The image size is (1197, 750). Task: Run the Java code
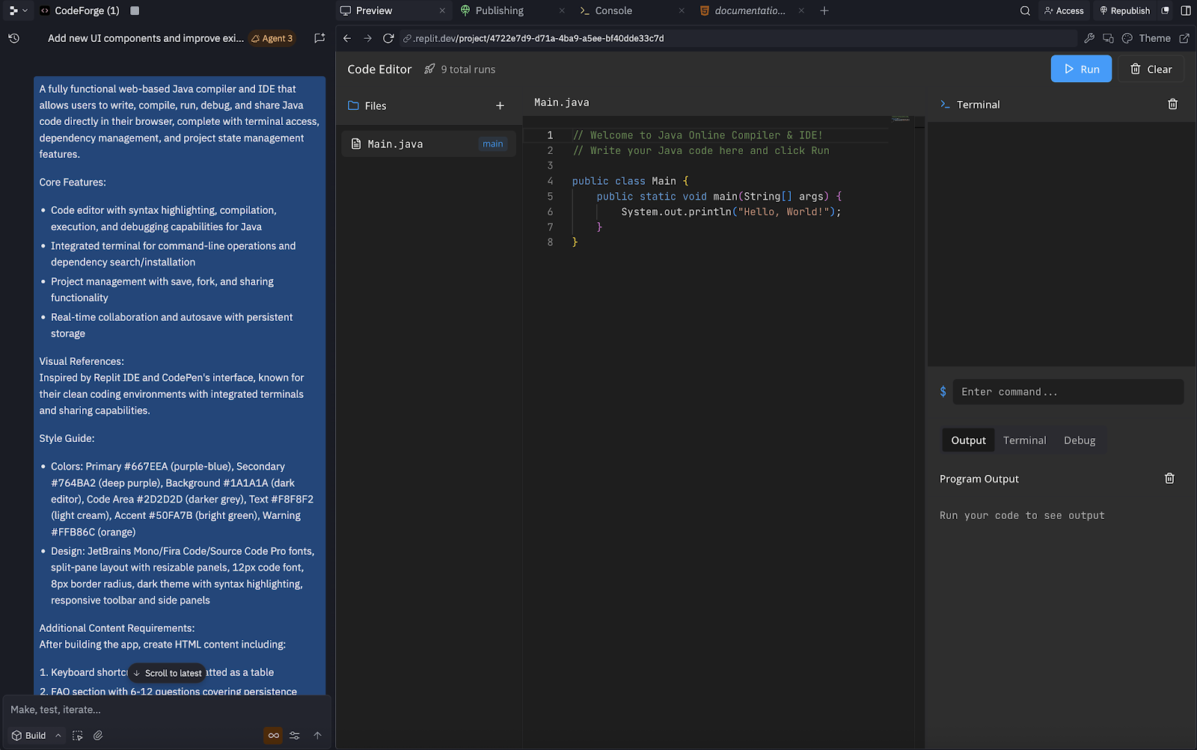(1081, 69)
